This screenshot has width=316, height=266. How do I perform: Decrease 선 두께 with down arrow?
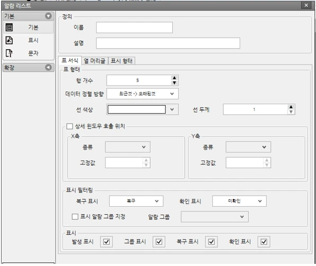coord(291,112)
